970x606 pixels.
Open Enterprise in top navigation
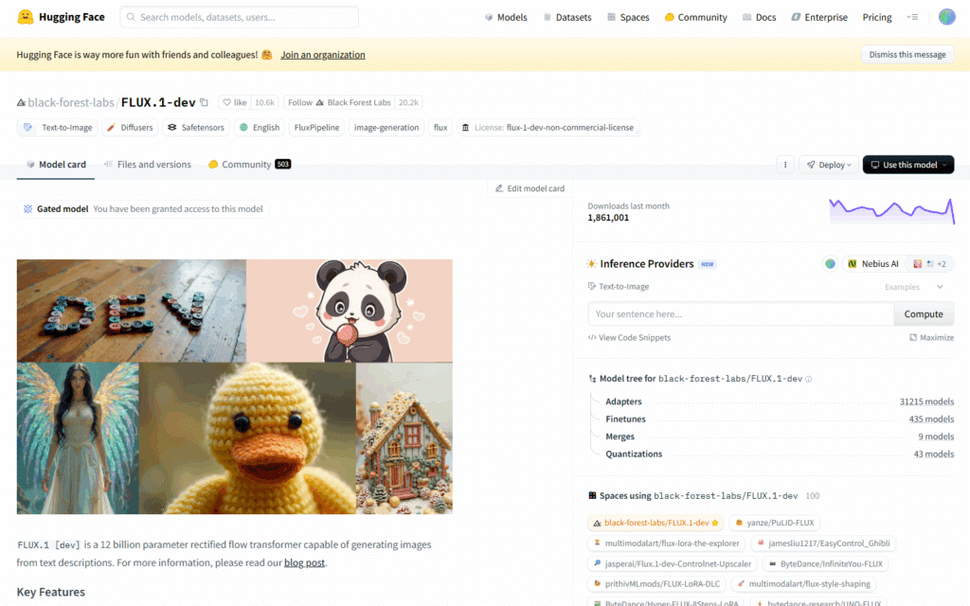pos(819,17)
